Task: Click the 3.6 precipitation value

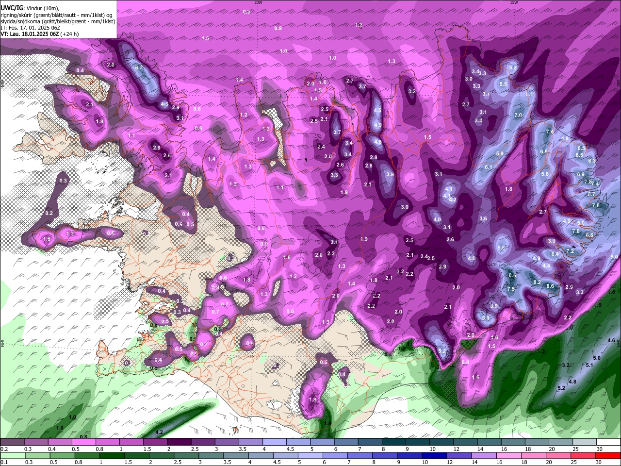Action: pyautogui.click(x=483, y=219)
